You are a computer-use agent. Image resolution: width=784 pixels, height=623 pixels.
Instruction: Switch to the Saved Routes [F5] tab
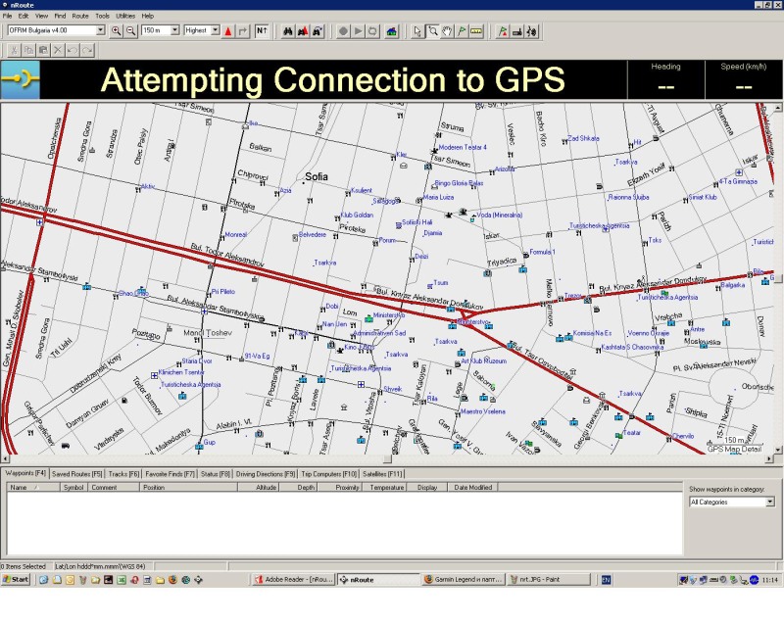[x=77, y=474]
